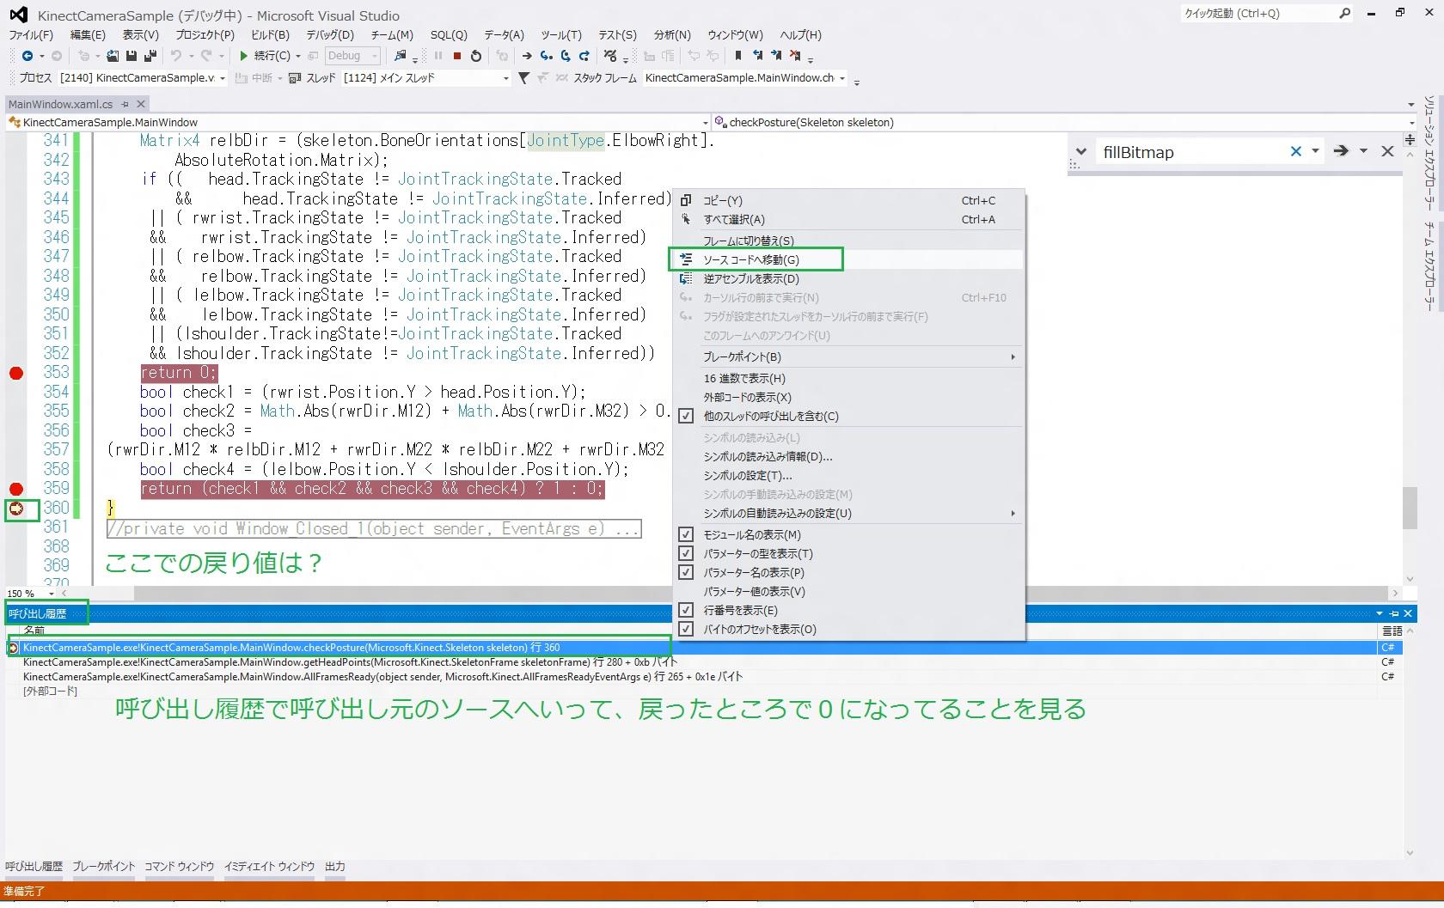
Task: Switch to the ブレークポイント tab at bottom
Action: (x=103, y=867)
